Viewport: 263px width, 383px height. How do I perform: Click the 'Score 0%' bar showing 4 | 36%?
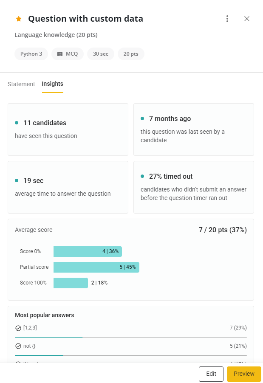pyautogui.click(x=88, y=251)
